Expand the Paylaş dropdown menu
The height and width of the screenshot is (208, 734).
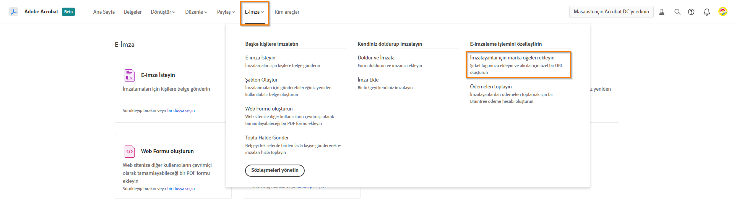[x=226, y=12]
